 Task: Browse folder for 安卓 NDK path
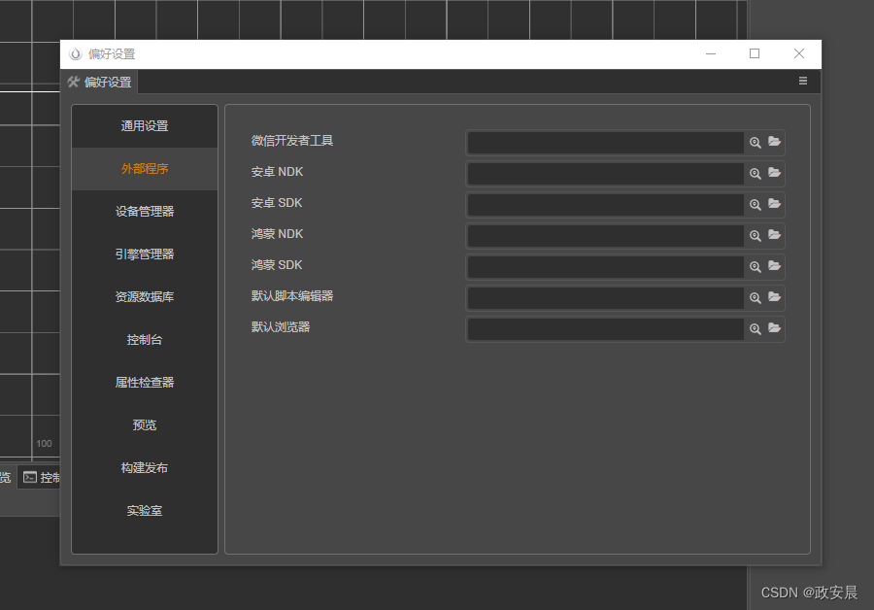click(774, 173)
